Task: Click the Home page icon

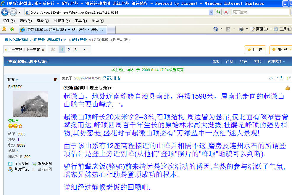Action: click(216, 29)
